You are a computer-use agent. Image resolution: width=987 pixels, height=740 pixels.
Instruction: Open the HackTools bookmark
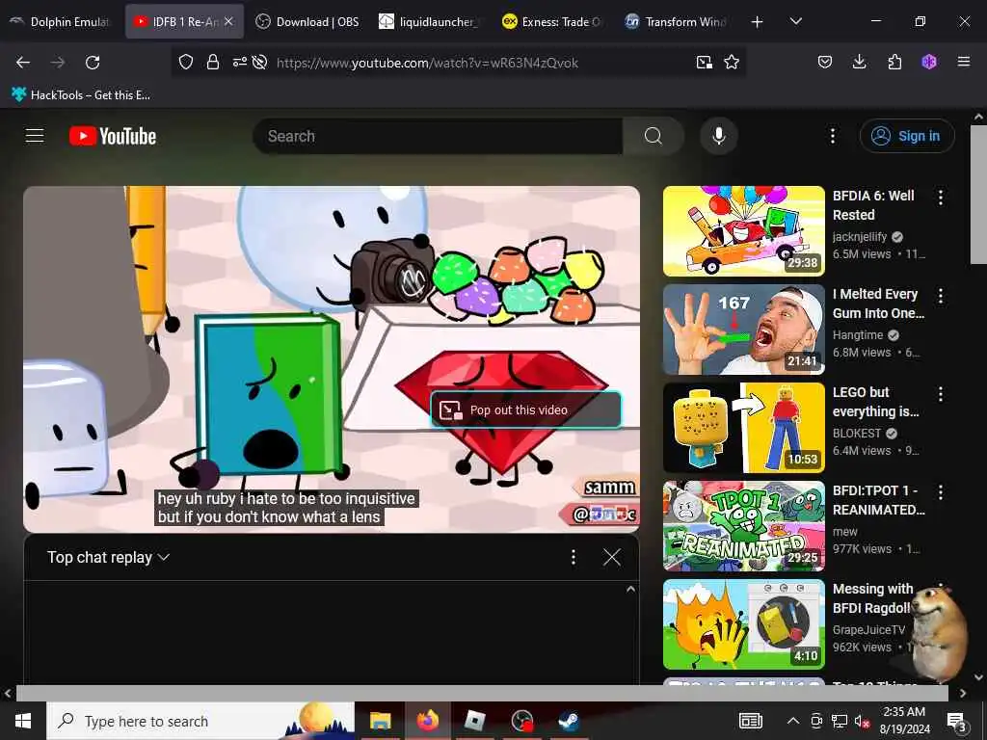coord(81,95)
